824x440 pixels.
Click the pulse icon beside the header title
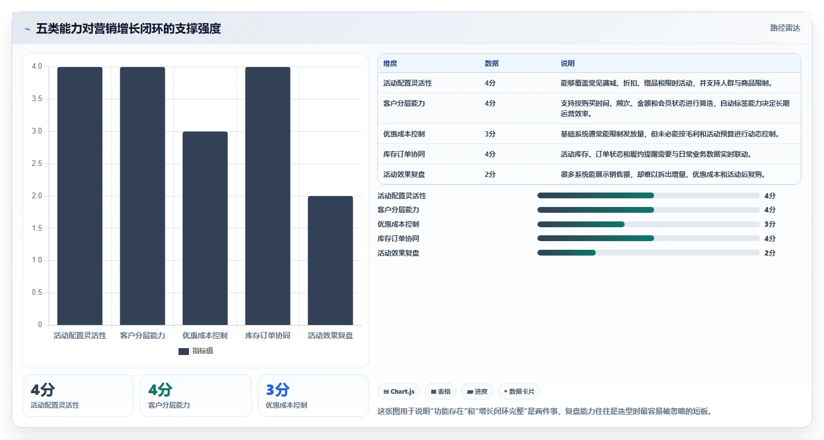27,29
